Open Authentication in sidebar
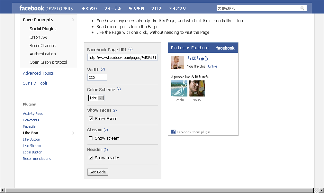The width and height of the screenshot is (324, 193). pos(42,54)
